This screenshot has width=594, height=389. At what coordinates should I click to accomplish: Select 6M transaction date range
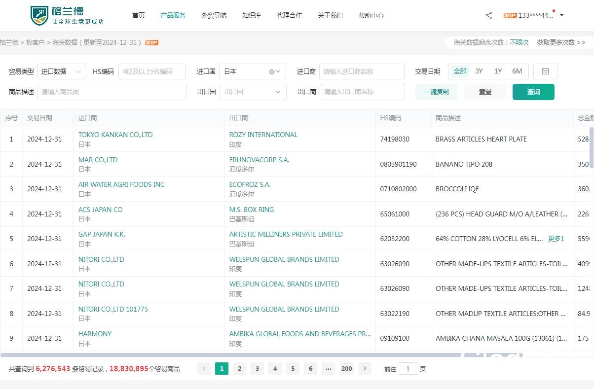[517, 71]
